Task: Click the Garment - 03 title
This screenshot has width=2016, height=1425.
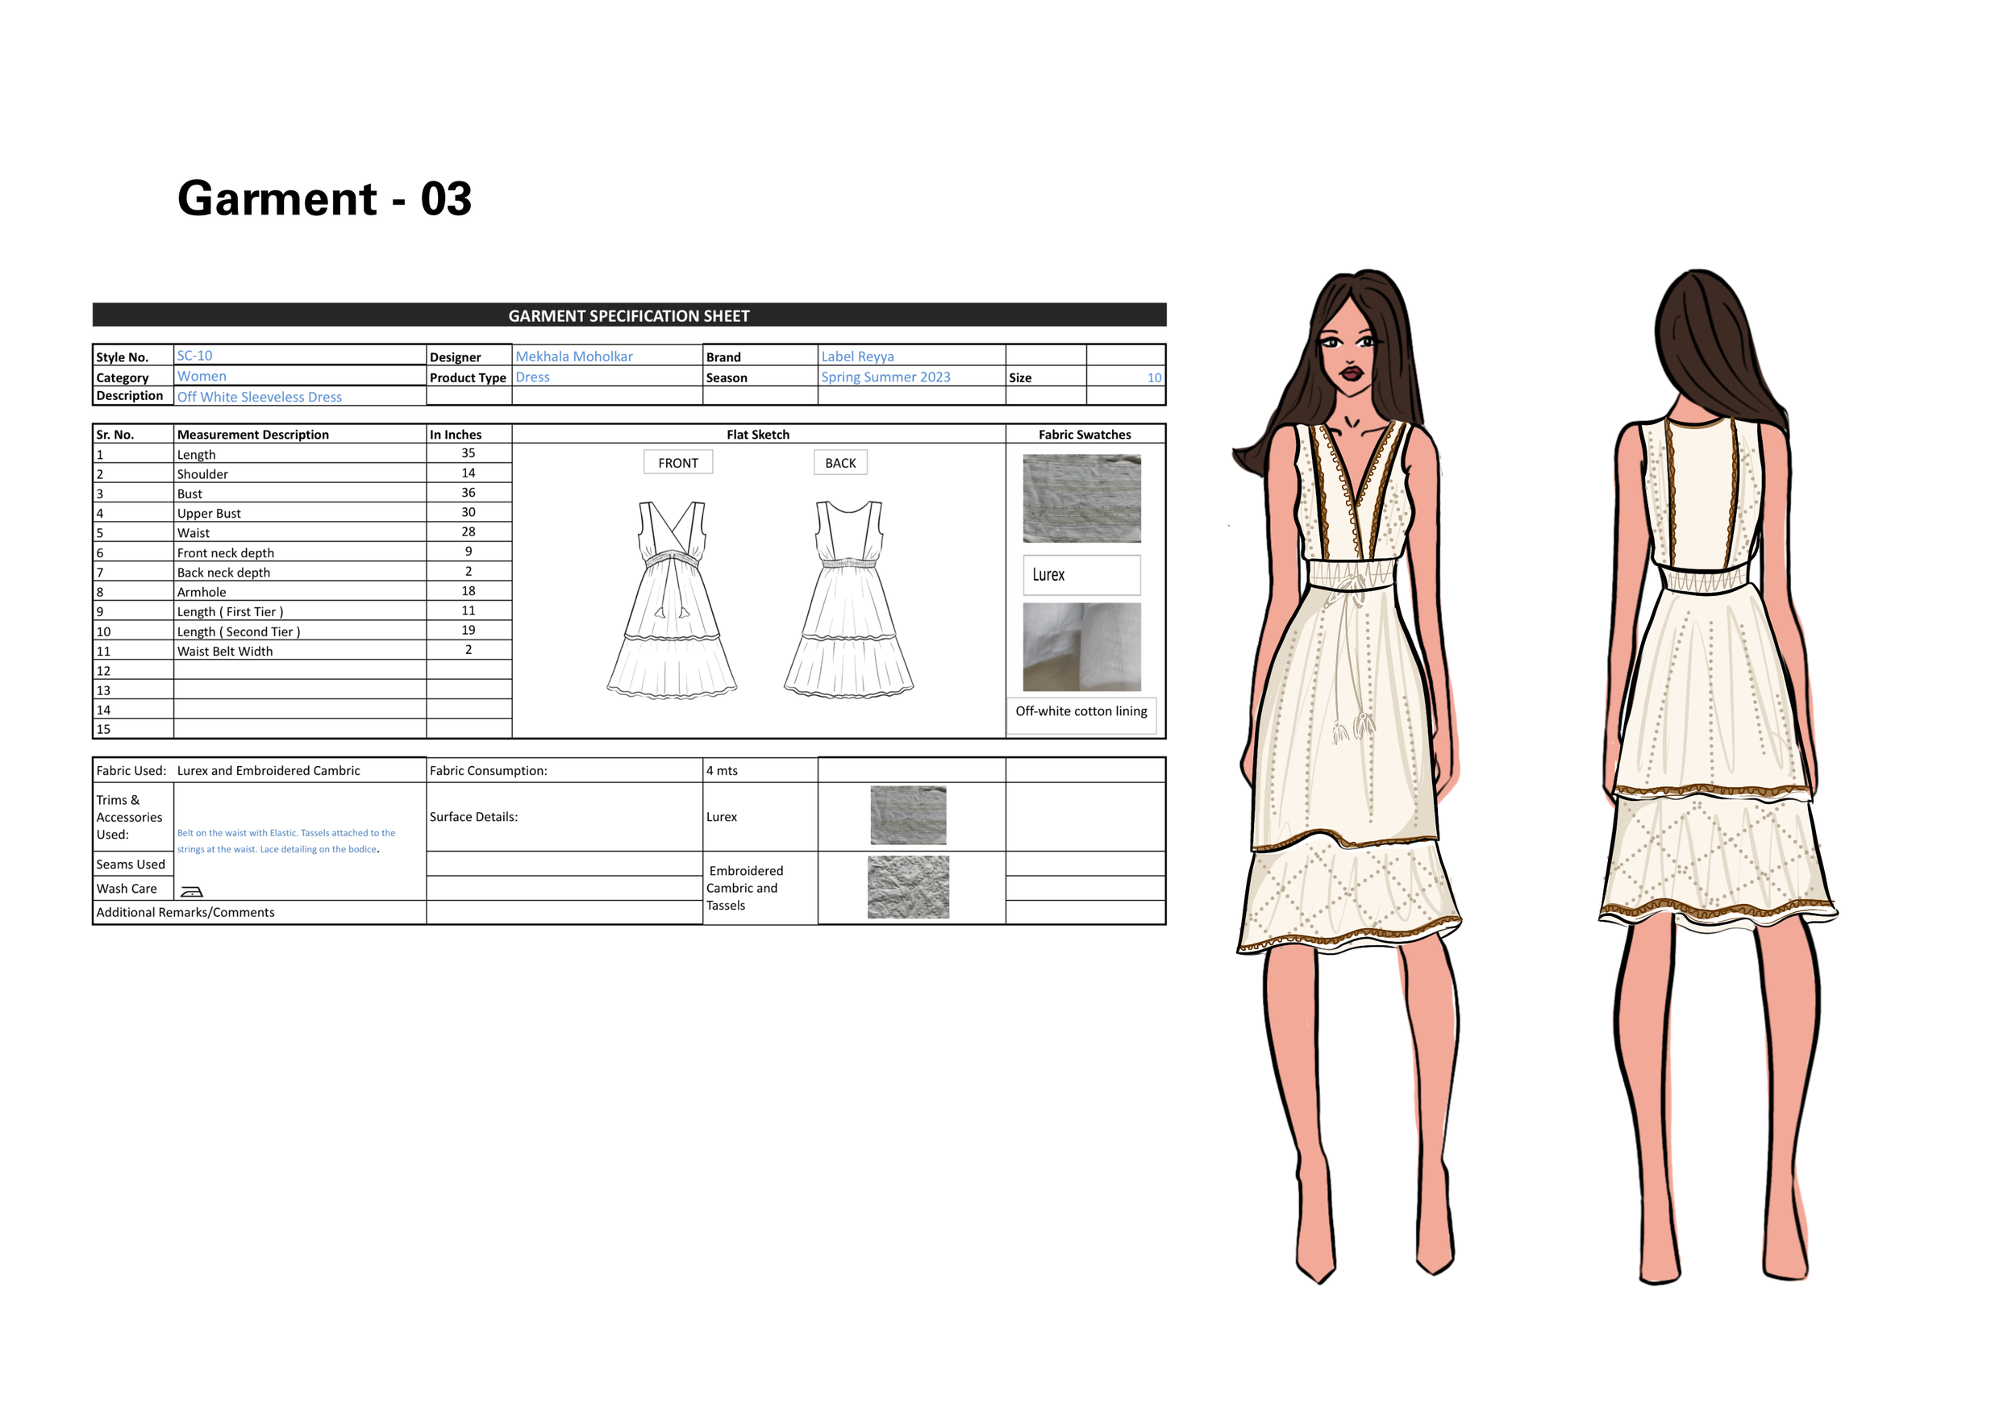Action: 324,198
